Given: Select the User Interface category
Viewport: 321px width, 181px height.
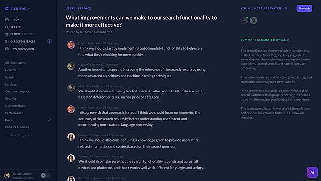Looking at the screenshot, I should coord(15,106).
